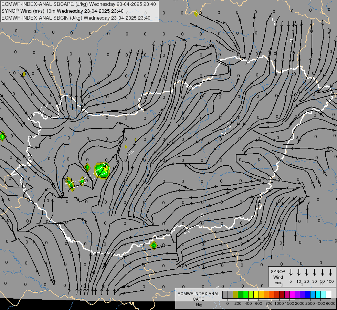Click the SYNOP Wind 10m title line
Screen dimensions: 337x310
pyautogui.click(x=62, y=11)
